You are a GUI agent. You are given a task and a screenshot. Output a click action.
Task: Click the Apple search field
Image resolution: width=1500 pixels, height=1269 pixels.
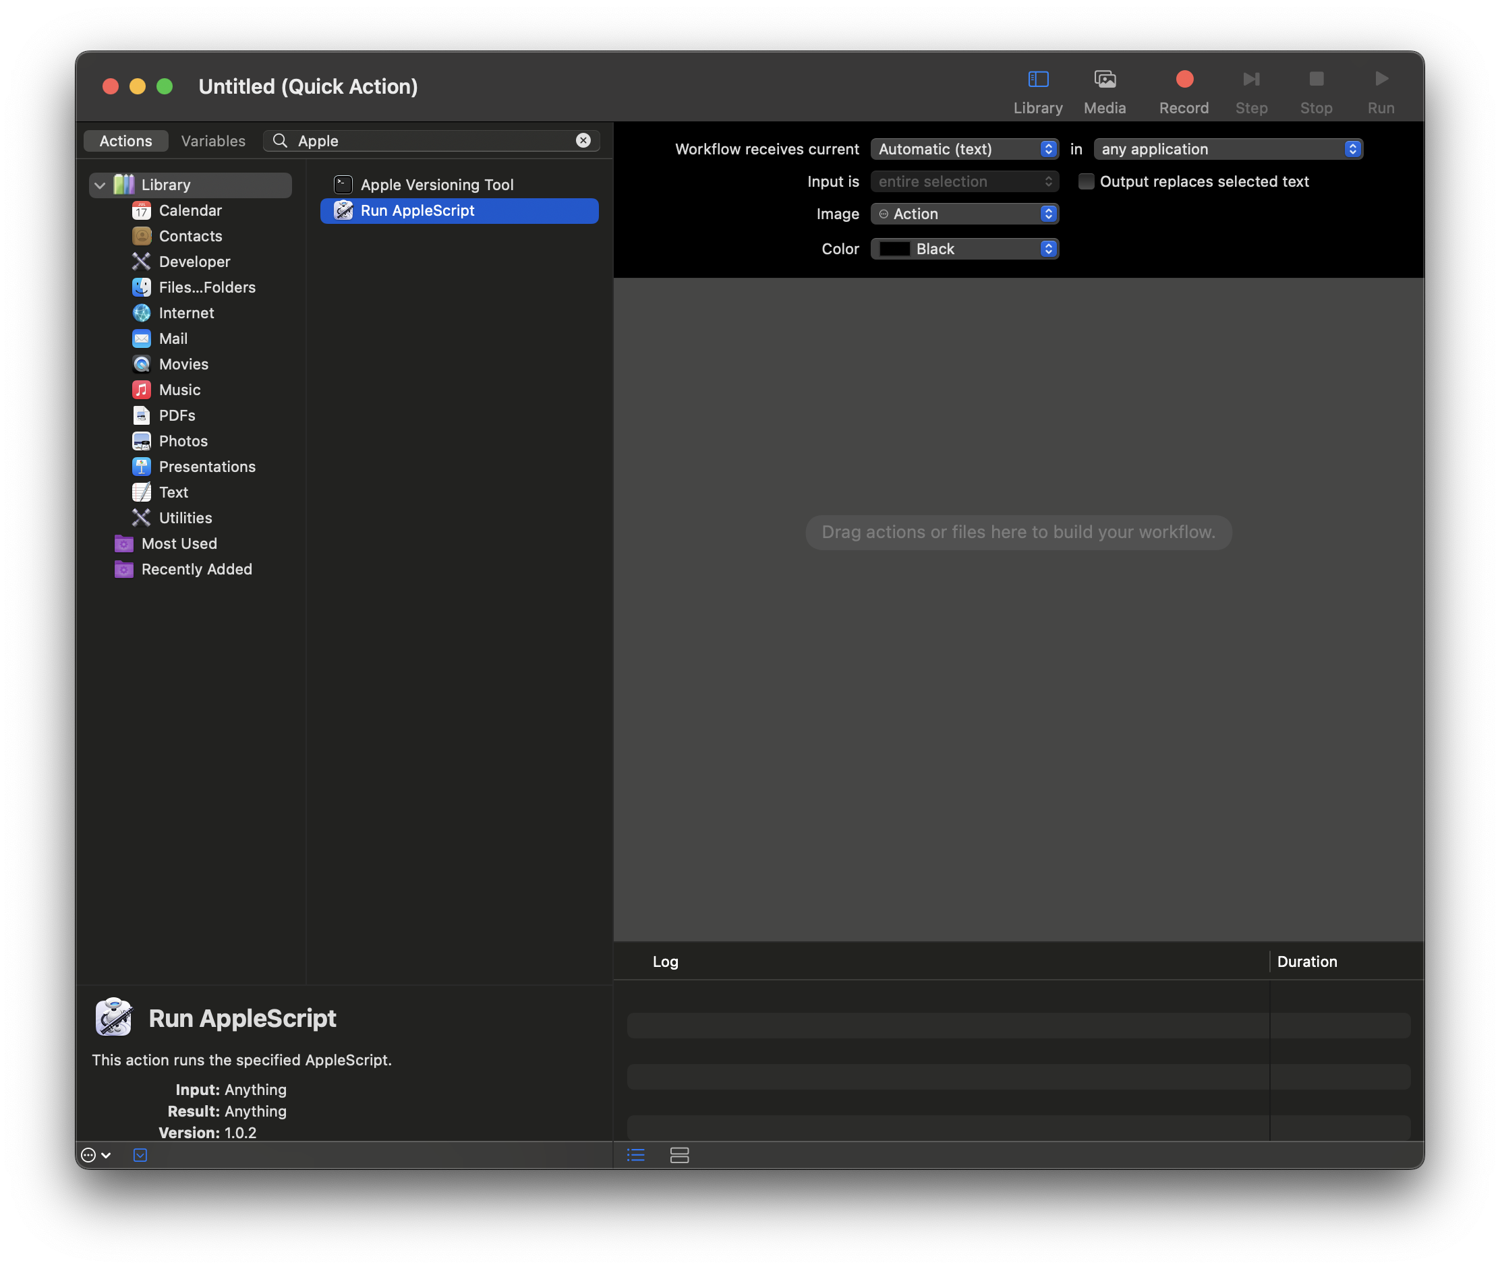click(x=432, y=141)
